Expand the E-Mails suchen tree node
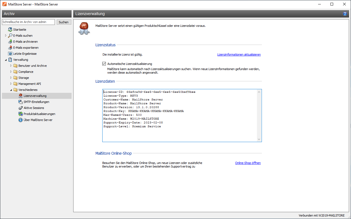The image size is (351, 219). [x=6, y=36]
